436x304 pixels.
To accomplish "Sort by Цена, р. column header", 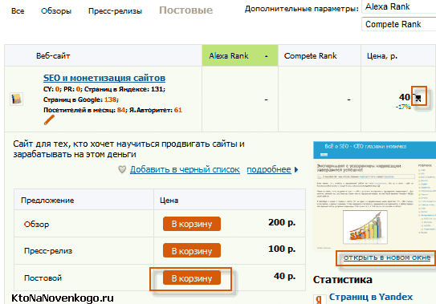I will 398,55.
